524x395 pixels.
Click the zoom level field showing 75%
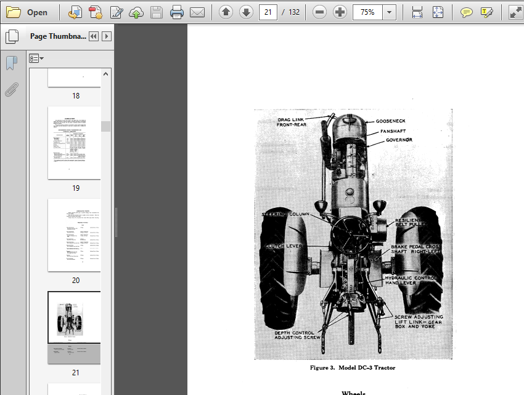(367, 12)
